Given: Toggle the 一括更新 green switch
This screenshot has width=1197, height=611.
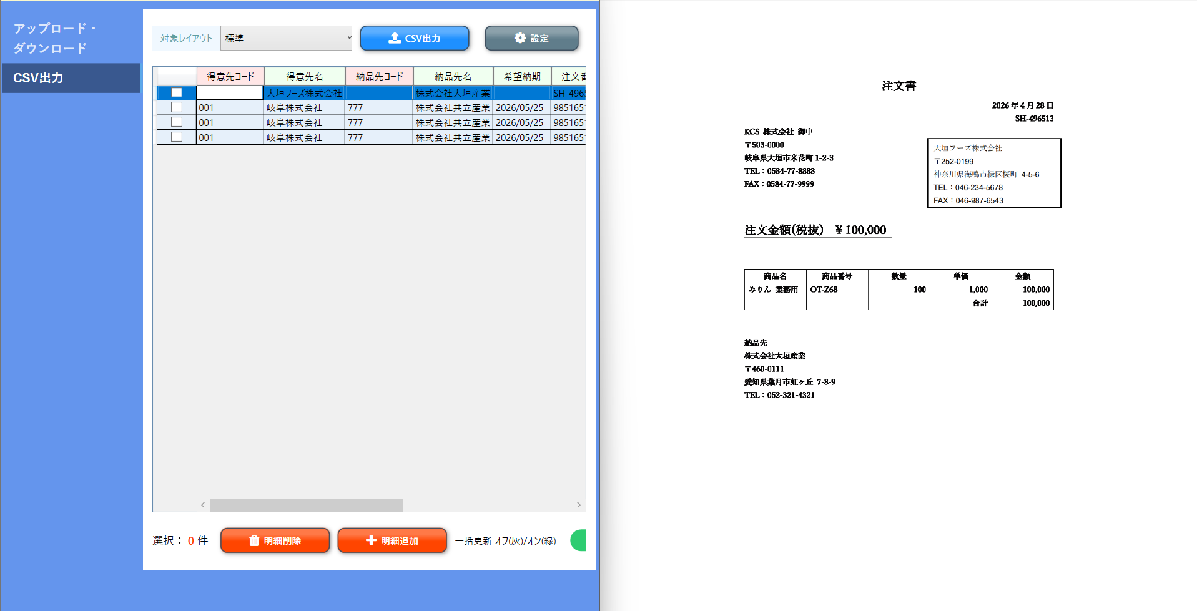Looking at the screenshot, I should [x=579, y=540].
